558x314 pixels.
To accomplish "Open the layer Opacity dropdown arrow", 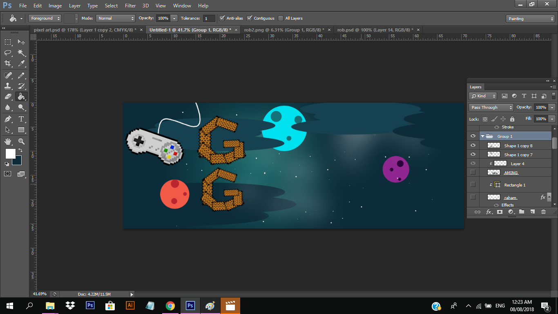I will (552, 108).
